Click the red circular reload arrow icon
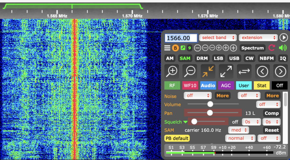Viewport: 290px width, 160px height. 272,48
